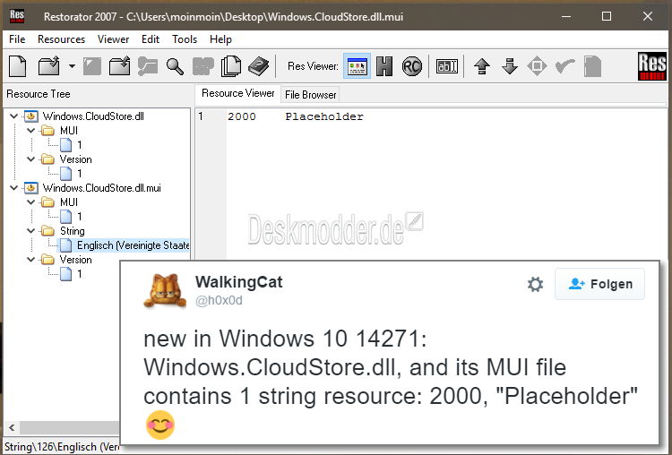The image size is (672, 455).
Task: Click the greyed page revert icon
Action: [593, 66]
